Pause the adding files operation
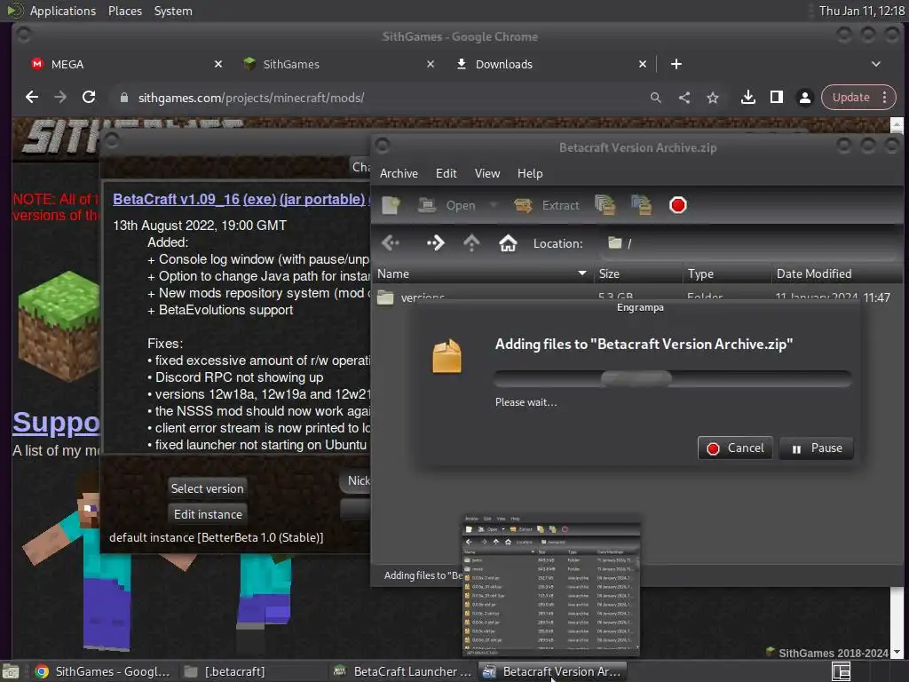The height and width of the screenshot is (682, 909). pos(817,448)
